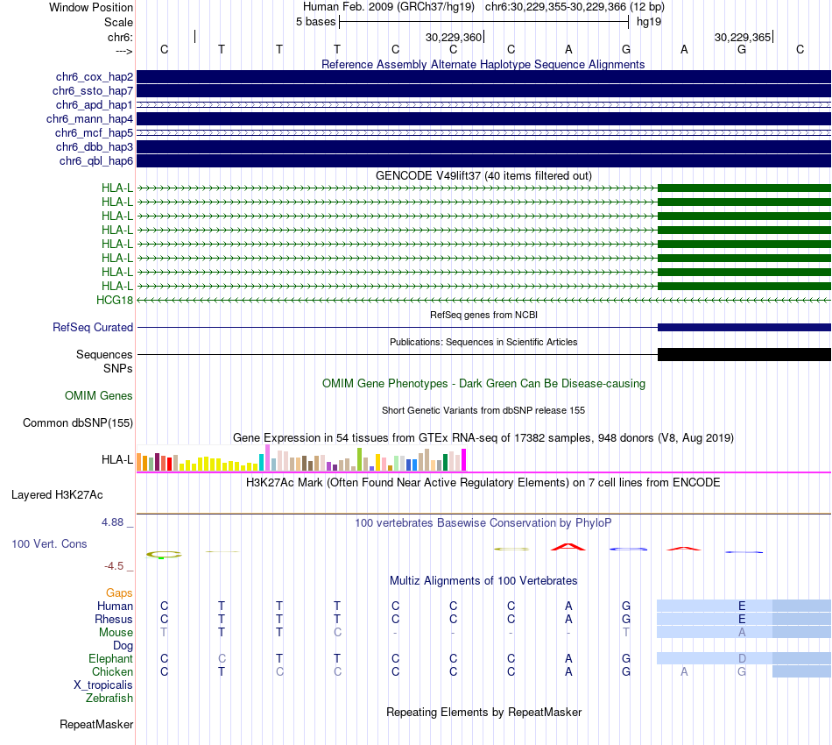
Task: Click the SNPs label
Action: 118,368
